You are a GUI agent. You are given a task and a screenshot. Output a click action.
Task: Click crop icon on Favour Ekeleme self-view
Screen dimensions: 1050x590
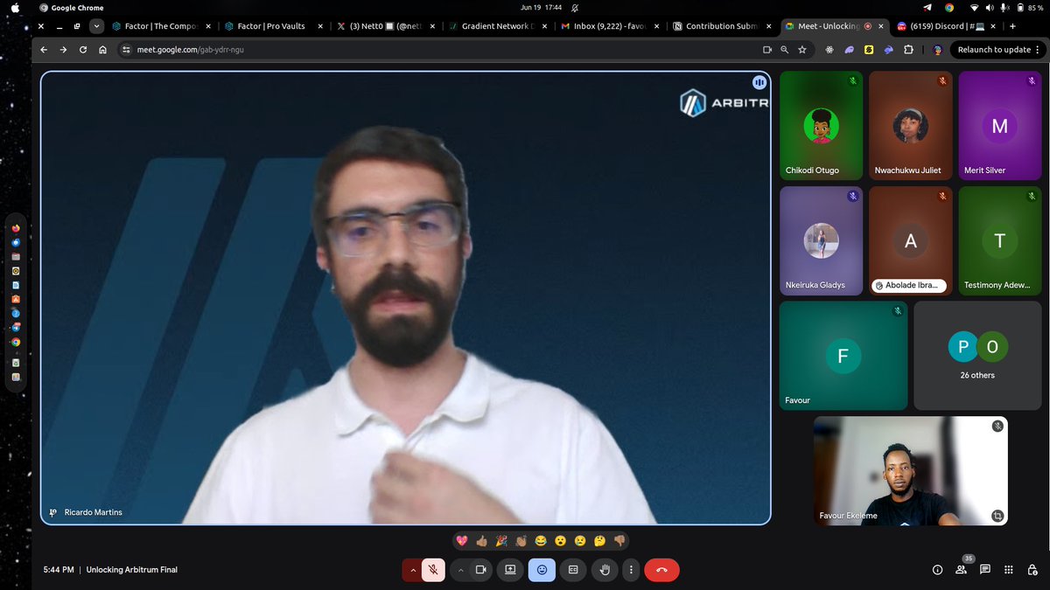point(997,516)
